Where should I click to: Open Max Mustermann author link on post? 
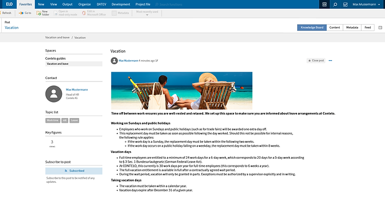pos(129,61)
